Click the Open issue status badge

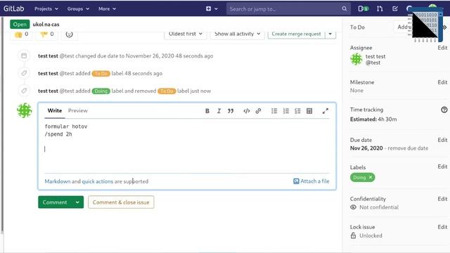click(20, 25)
